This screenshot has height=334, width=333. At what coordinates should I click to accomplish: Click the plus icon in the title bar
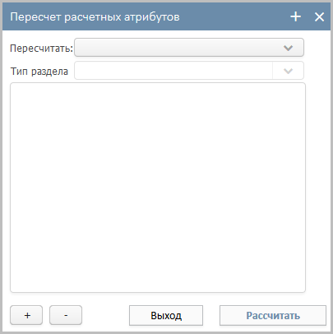point(295,16)
